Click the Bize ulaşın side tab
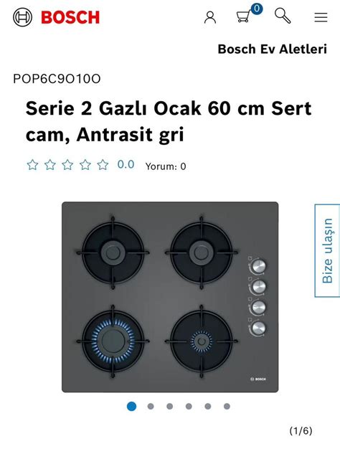Screen dimensions: 340x454 pyautogui.click(x=327, y=250)
